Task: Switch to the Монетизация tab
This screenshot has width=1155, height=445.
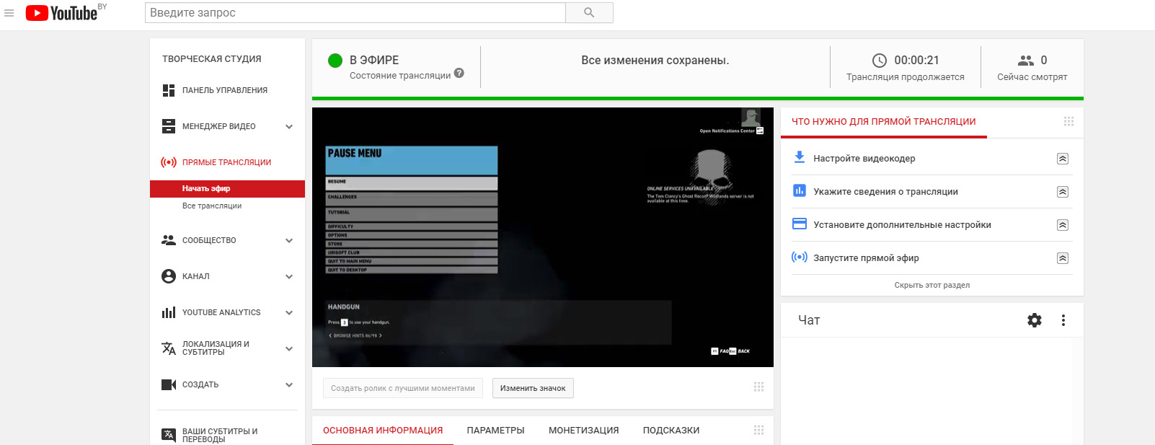Action: [584, 430]
